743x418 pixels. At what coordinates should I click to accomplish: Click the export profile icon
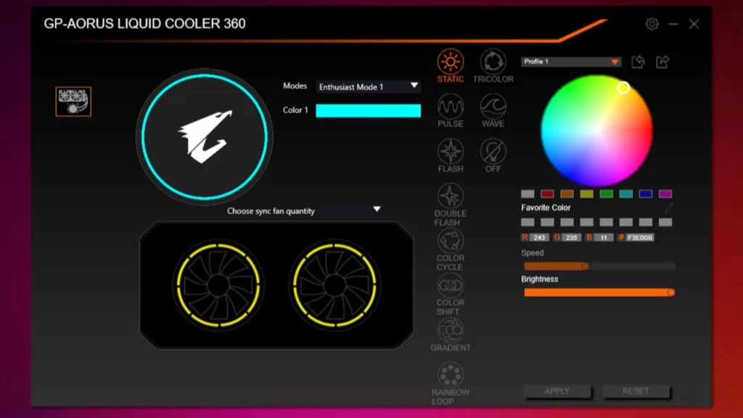[x=662, y=62]
